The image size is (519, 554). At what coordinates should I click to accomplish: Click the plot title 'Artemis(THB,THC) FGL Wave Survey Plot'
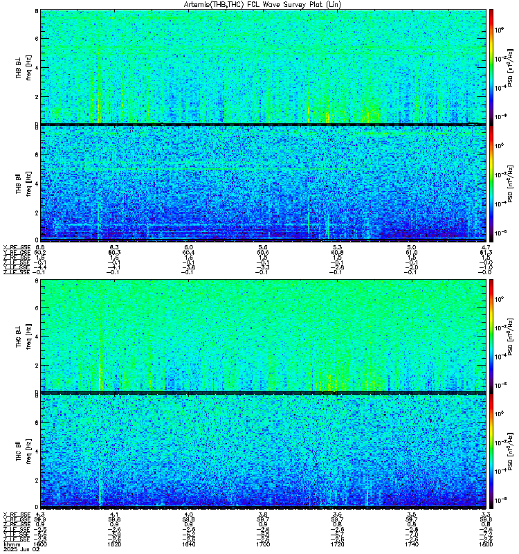pos(263,5)
